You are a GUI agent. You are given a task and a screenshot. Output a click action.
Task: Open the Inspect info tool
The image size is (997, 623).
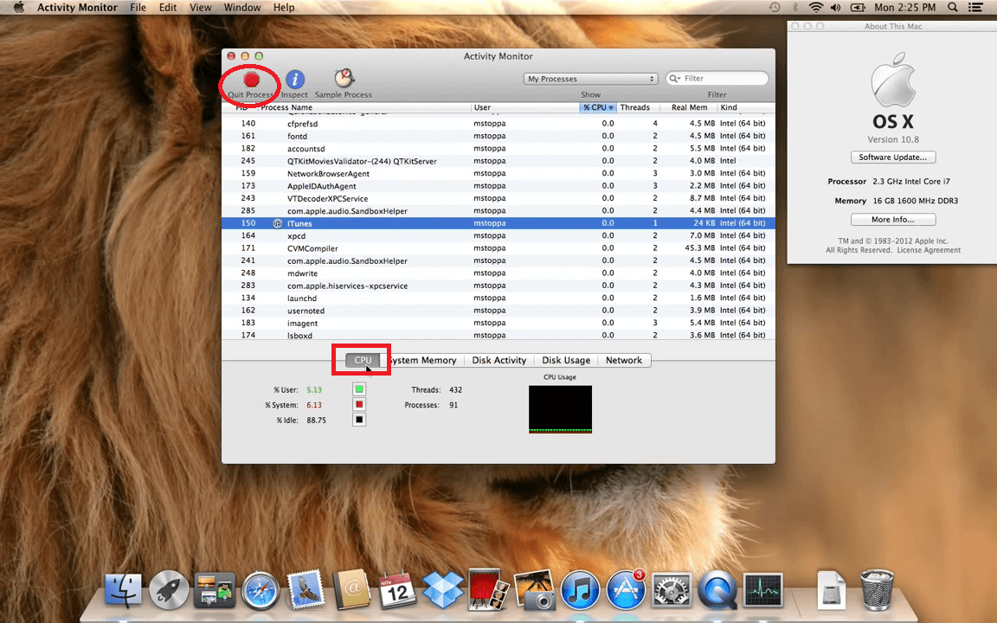pos(294,80)
